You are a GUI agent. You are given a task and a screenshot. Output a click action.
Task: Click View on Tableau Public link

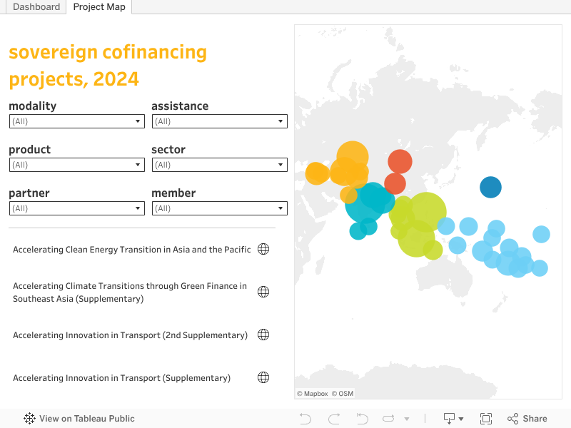[79, 419]
